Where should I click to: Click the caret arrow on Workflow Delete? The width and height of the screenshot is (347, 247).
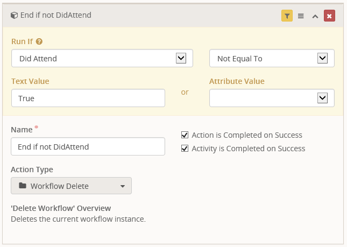123,186
